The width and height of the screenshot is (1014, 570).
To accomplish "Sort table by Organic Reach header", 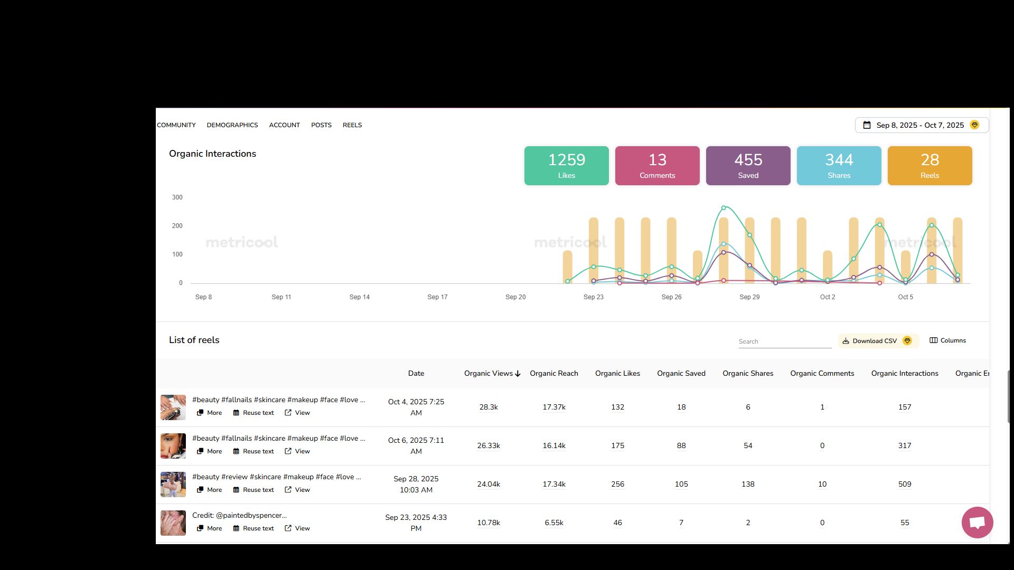I will pos(553,373).
